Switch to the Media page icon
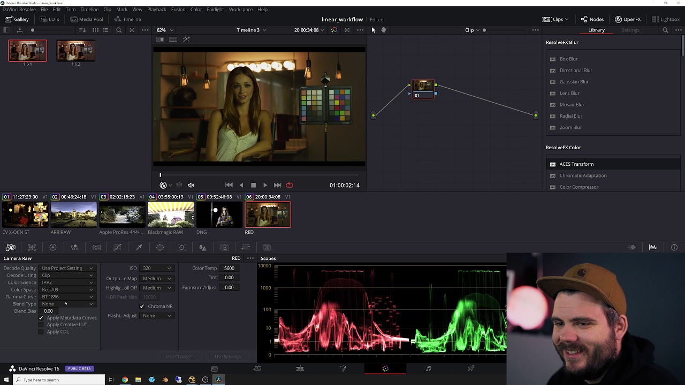Screen dimensions: 685x385 (214, 368)
